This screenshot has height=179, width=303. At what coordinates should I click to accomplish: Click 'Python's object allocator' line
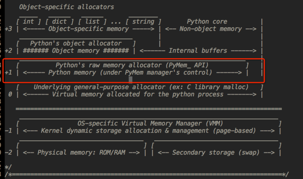click(x=76, y=43)
